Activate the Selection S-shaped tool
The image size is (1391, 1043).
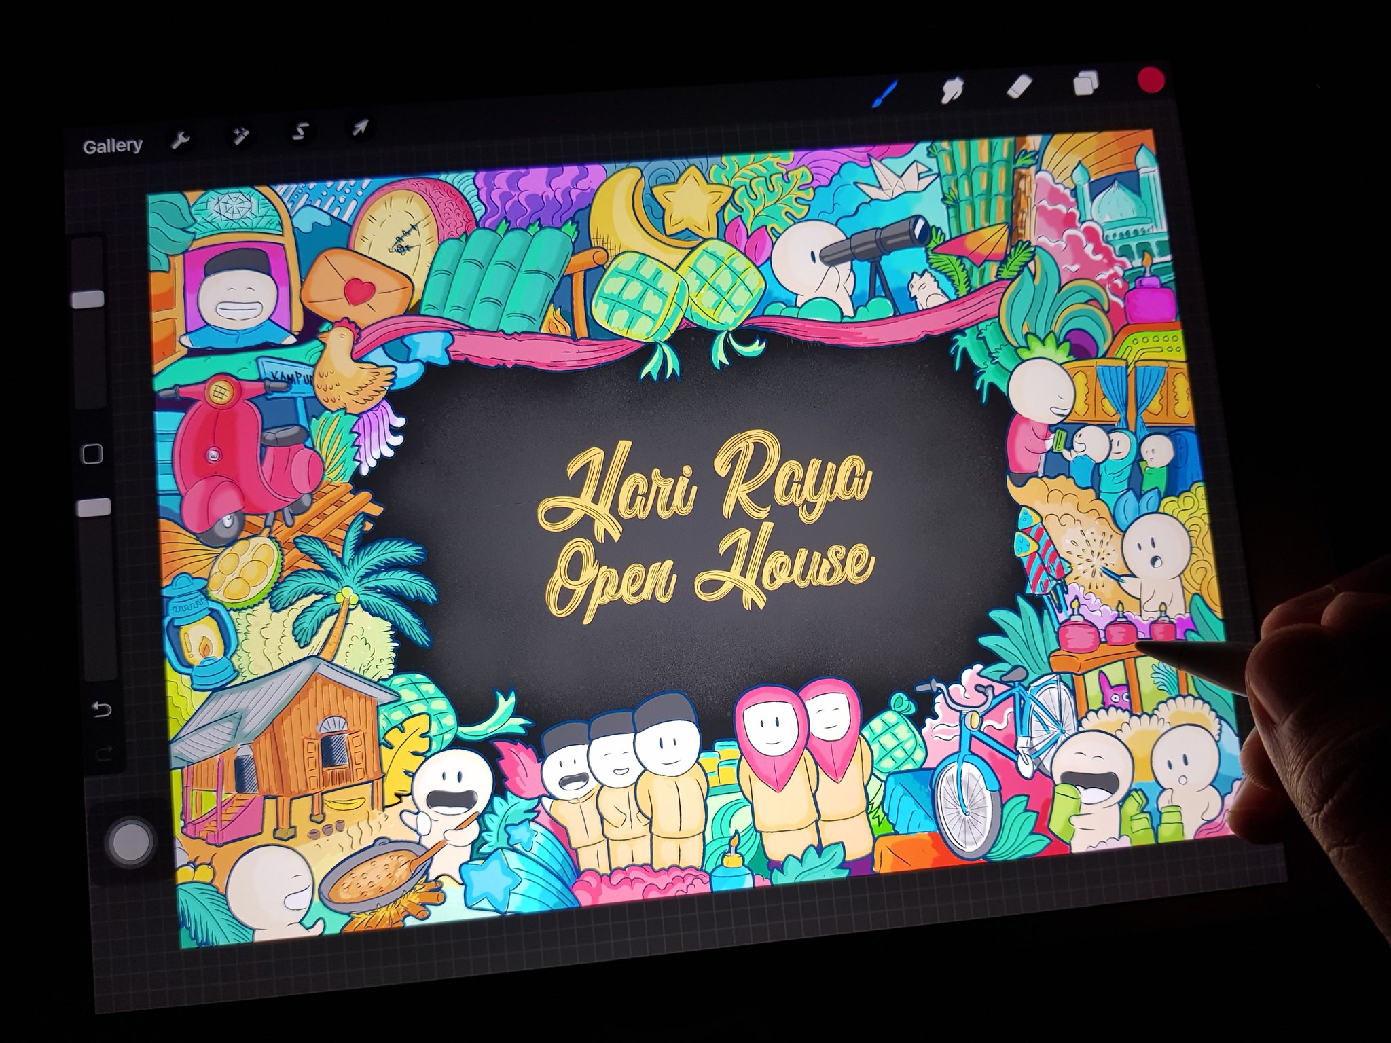[300, 131]
